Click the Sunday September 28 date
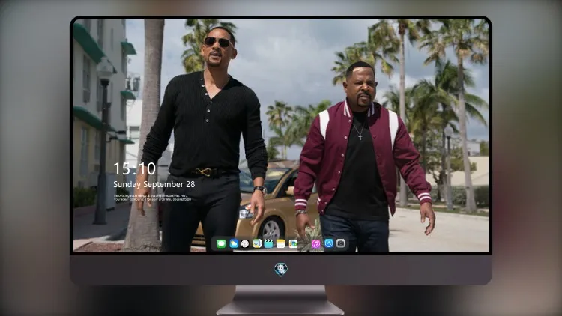The height and width of the screenshot is (316, 562). 154,184
